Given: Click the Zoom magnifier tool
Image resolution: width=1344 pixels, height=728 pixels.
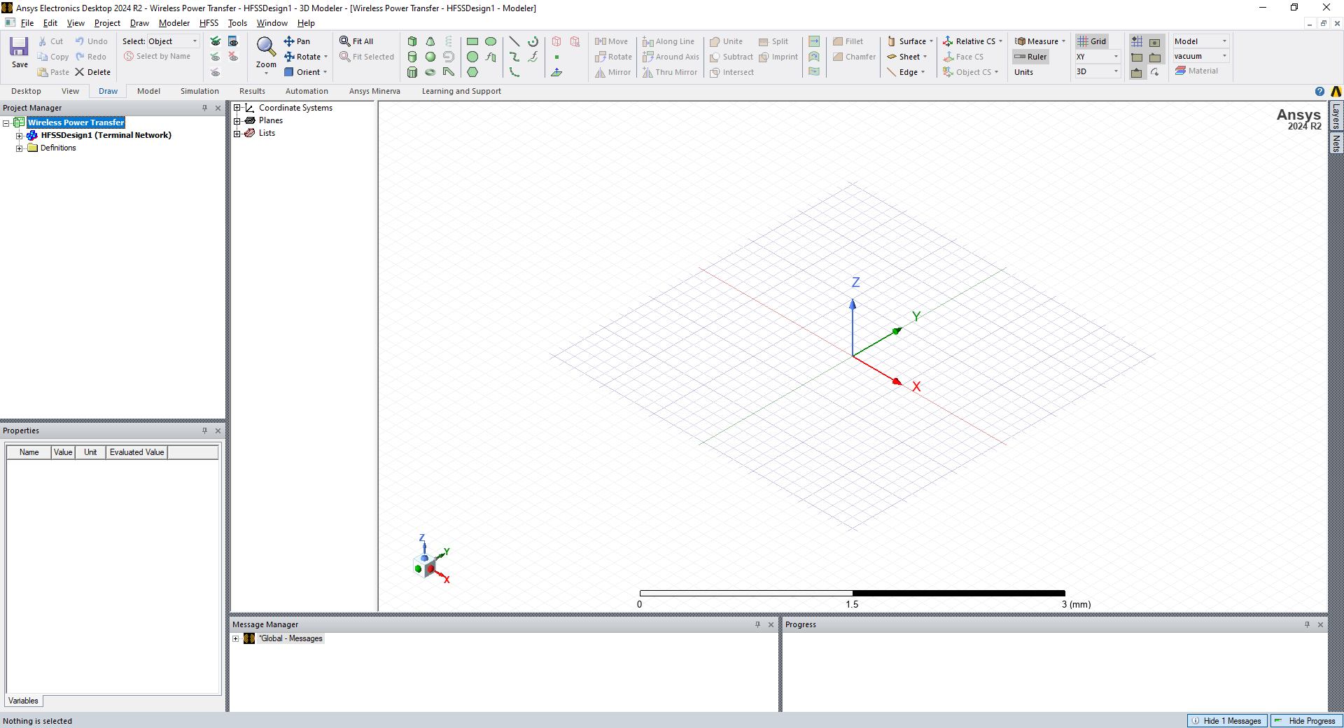Looking at the screenshot, I should coord(266,48).
